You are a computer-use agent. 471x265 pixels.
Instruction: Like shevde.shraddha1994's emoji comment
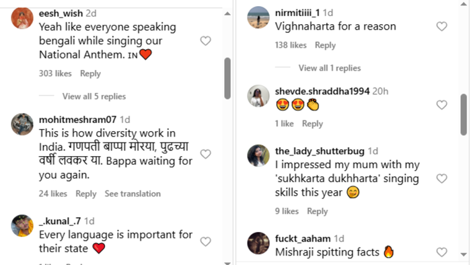[x=441, y=105]
